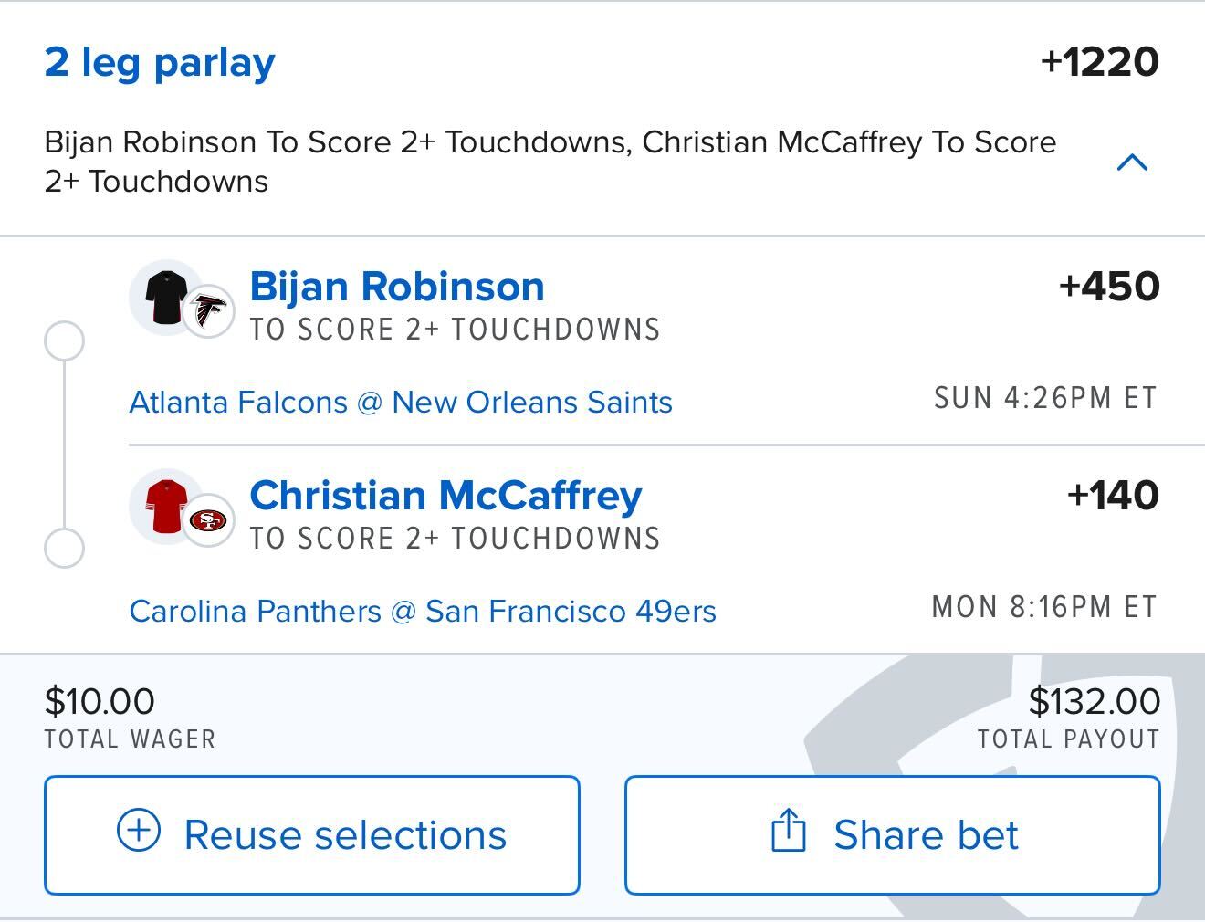
Task: Click the 2 leg parlay heading
Action: coord(160,62)
